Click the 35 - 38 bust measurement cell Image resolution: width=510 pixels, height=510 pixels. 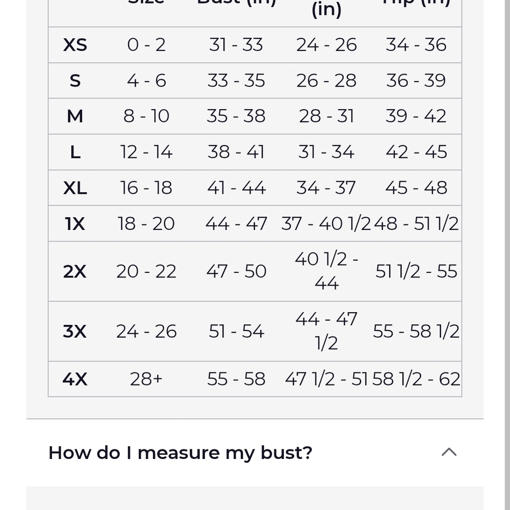tap(236, 116)
